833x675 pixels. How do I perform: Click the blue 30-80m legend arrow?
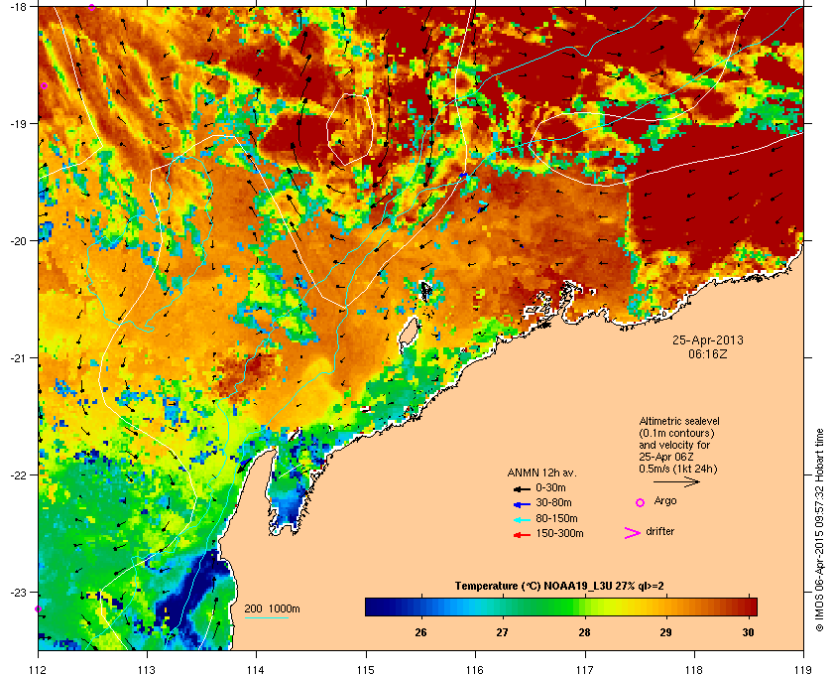522,503
